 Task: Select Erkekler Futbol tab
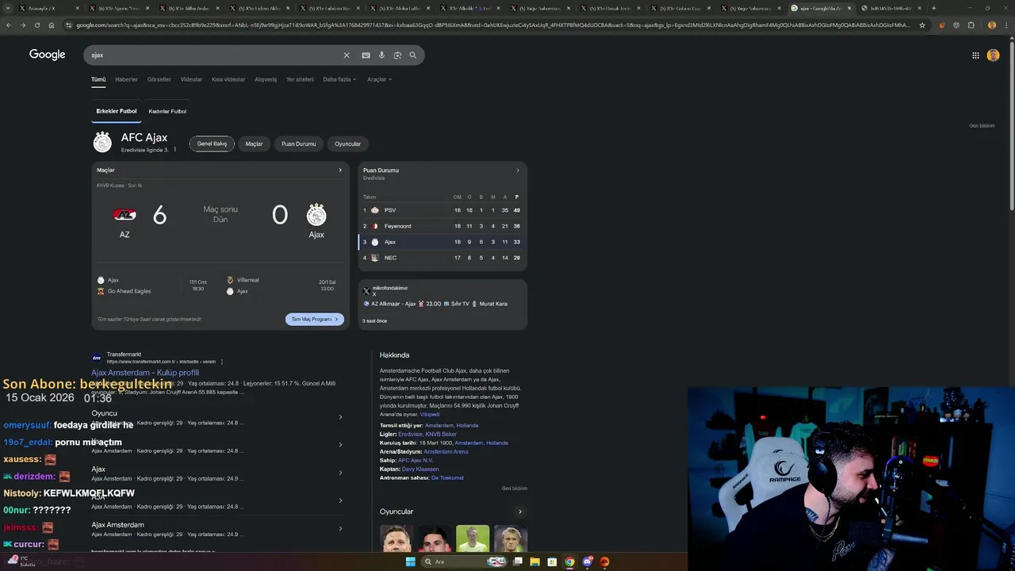[117, 111]
